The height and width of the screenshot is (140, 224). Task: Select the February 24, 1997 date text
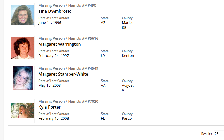point(54,56)
